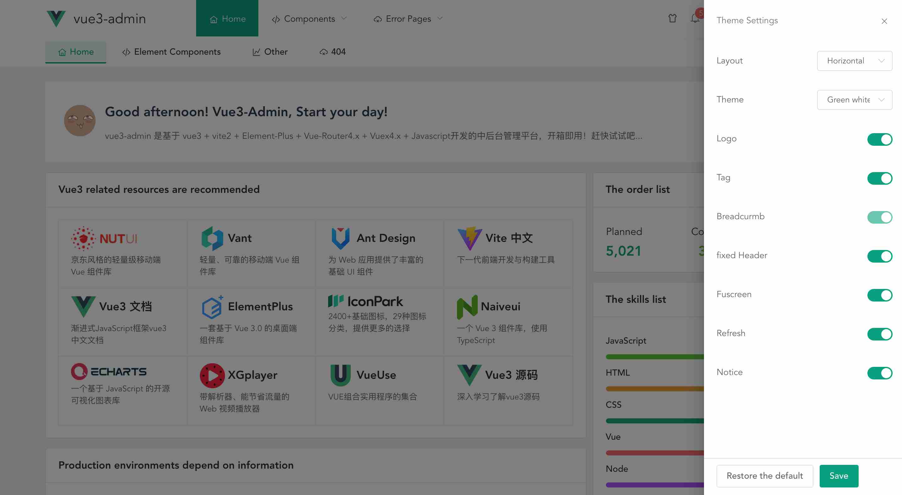The image size is (902, 495).
Task: Click the Vant library logo
Action: coord(212,238)
